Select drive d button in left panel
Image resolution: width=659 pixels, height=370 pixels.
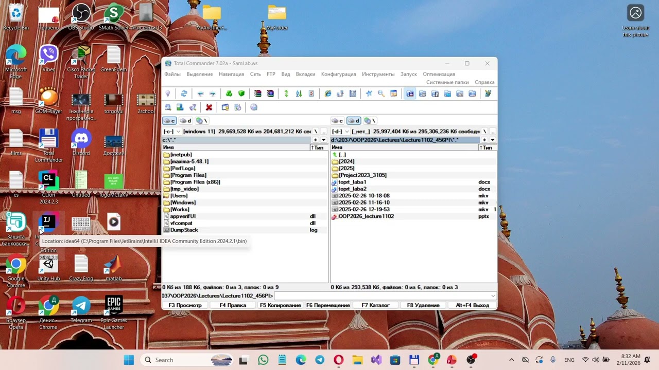pos(185,121)
